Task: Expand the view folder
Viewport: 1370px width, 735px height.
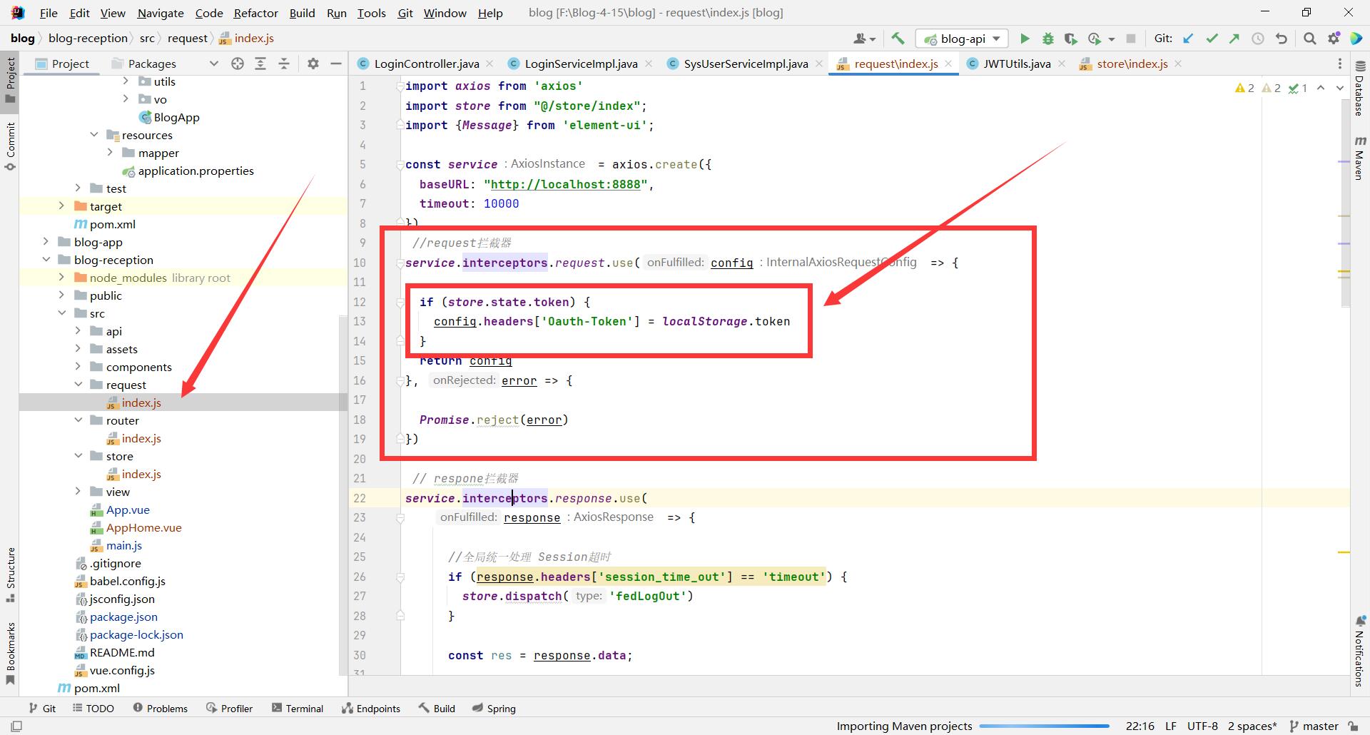Action: pos(78,491)
